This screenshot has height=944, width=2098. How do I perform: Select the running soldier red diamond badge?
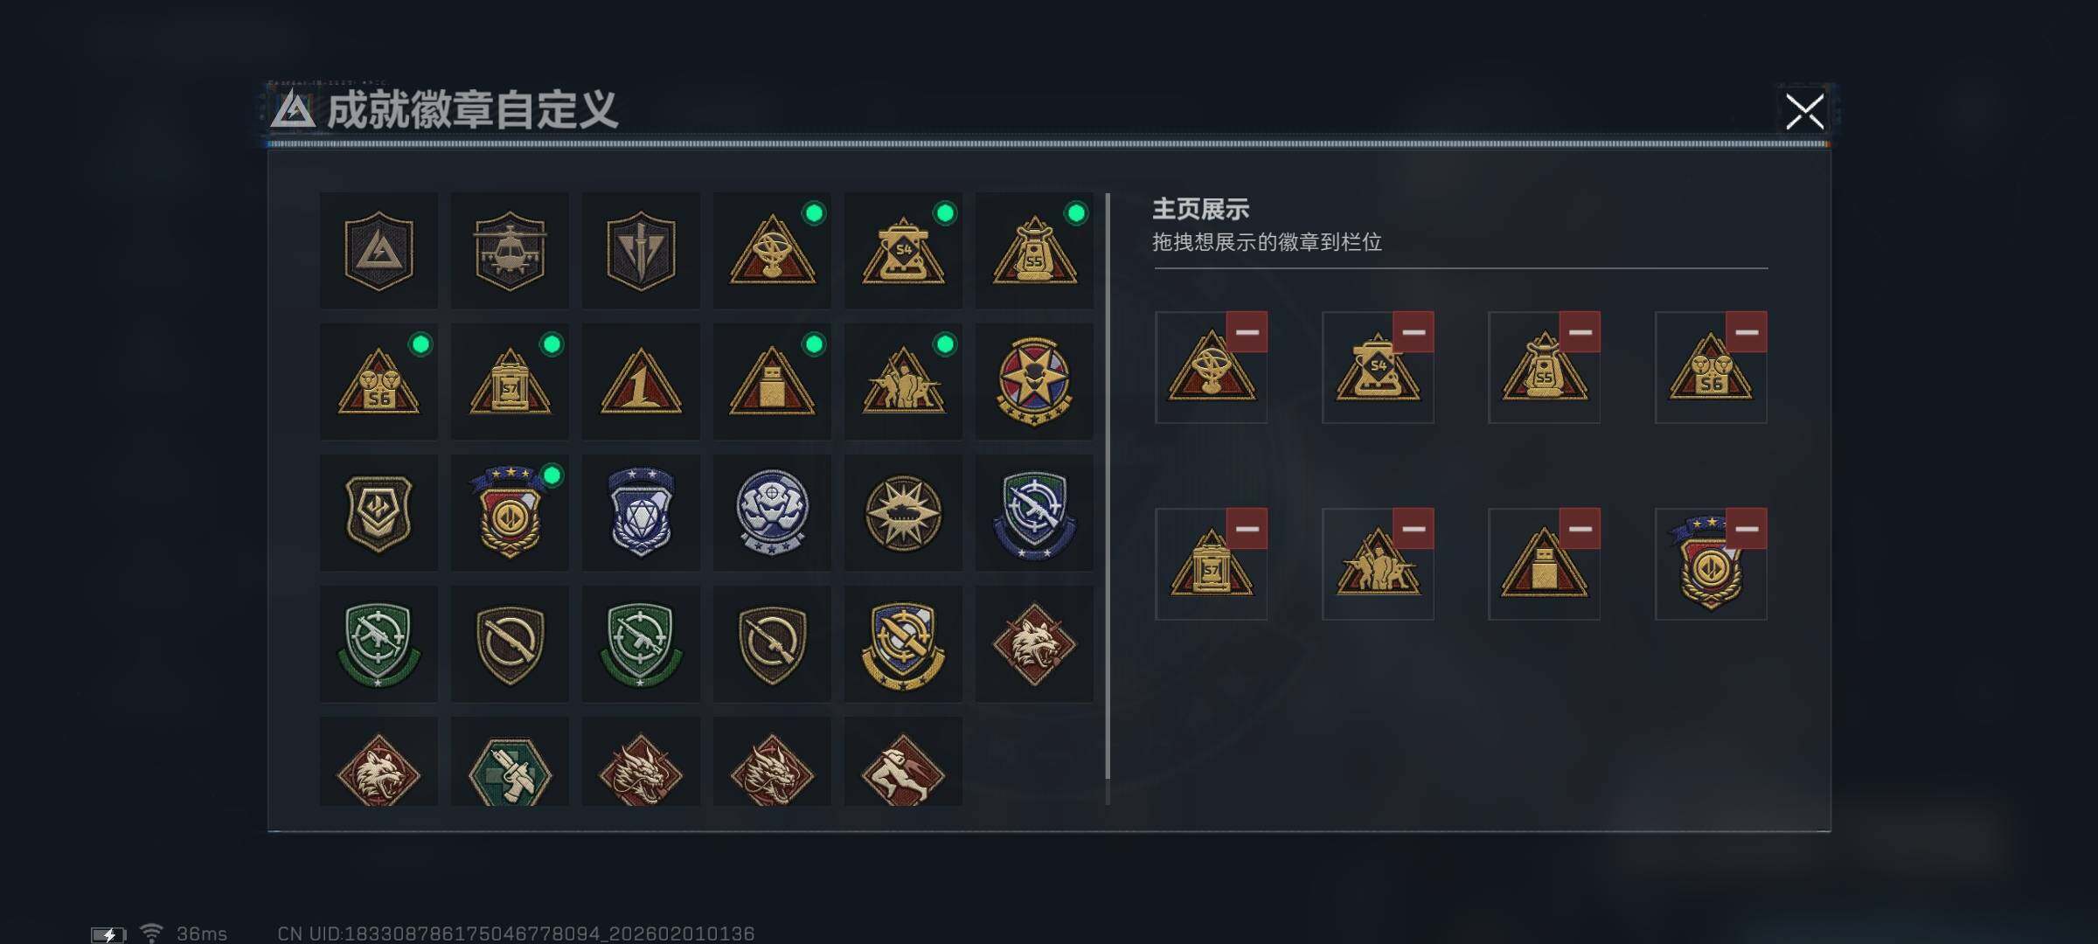tap(903, 762)
